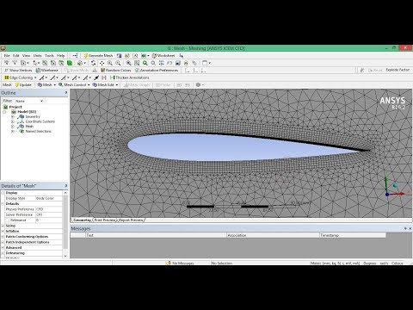Open the Tools menu
The height and width of the screenshot is (310, 413).
coord(49,56)
